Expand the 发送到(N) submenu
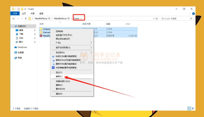This screenshot has width=204, height=117. pos(72,52)
